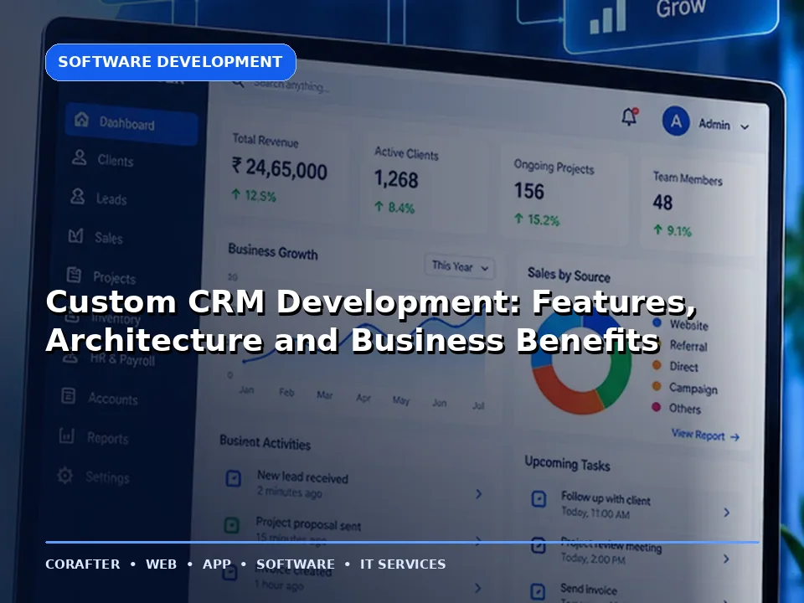Image resolution: width=804 pixels, height=603 pixels.
Task: Click the Others legend pink dot
Action: [x=656, y=407]
